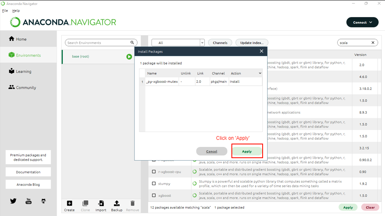Clone the selected environment
Image resolution: width=385 pixels, height=216 pixels.
click(x=85, y=206)
